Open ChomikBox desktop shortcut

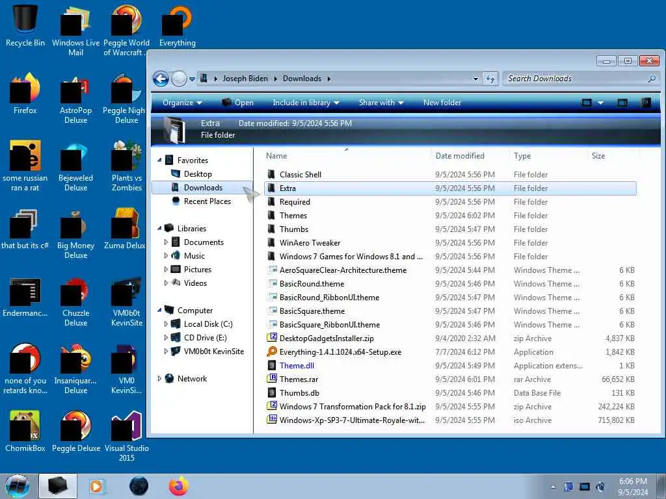tap(25, 431)
